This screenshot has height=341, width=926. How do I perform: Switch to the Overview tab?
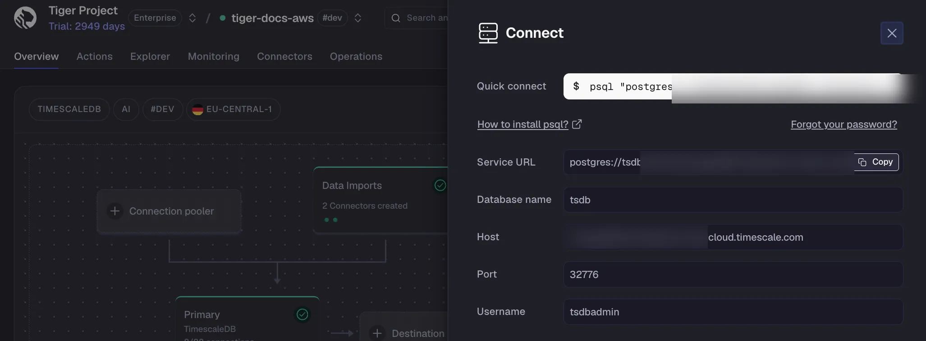point(37,56)
